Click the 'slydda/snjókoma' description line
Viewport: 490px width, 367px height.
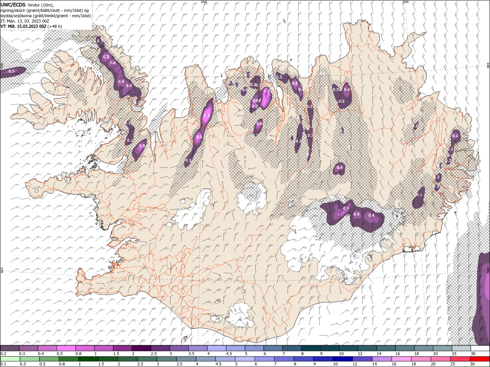(x=46, y=16)
